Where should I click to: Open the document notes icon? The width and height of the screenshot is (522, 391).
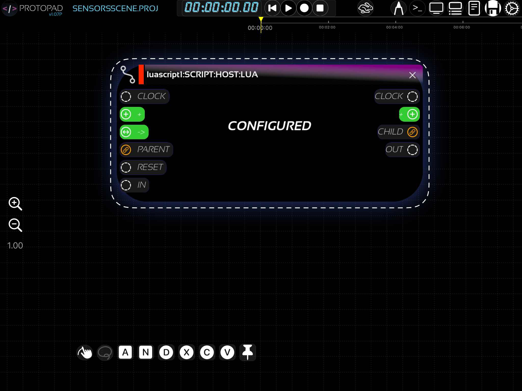point(474,8)
